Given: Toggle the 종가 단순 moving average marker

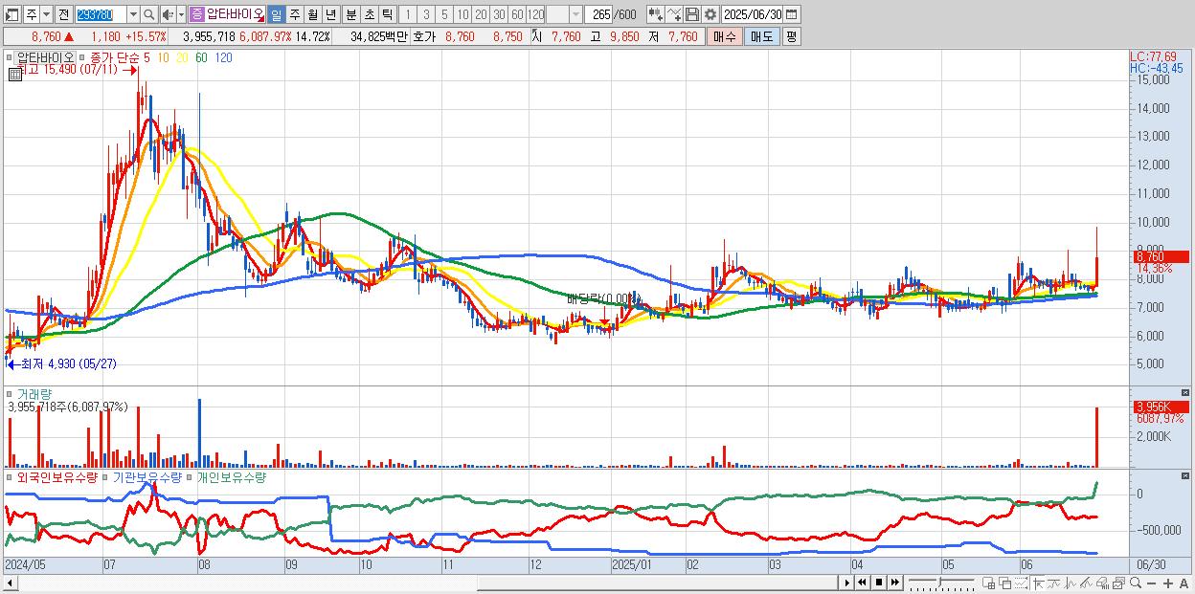Looking at the screenshot, I should [82, 57].
